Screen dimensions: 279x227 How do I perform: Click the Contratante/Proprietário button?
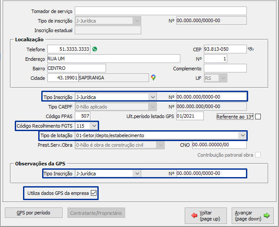(x=96, y=213)
